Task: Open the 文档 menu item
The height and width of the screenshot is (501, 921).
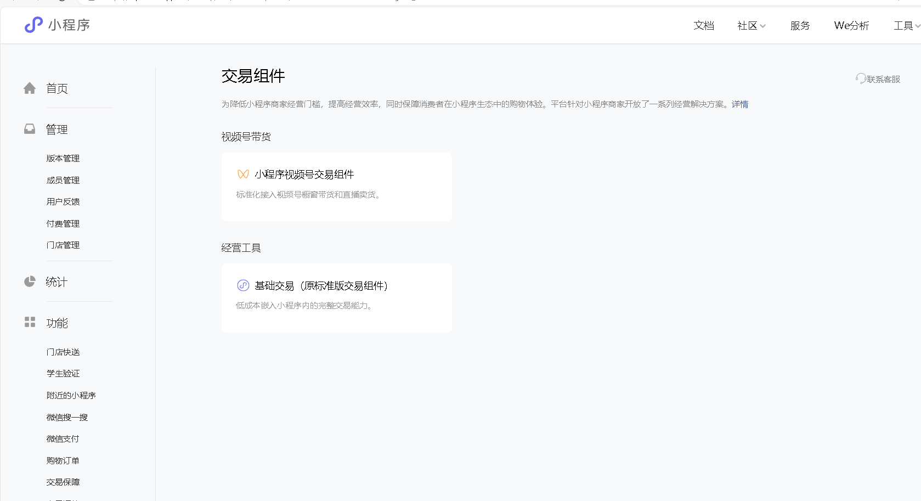Action: tap(704, 26)
